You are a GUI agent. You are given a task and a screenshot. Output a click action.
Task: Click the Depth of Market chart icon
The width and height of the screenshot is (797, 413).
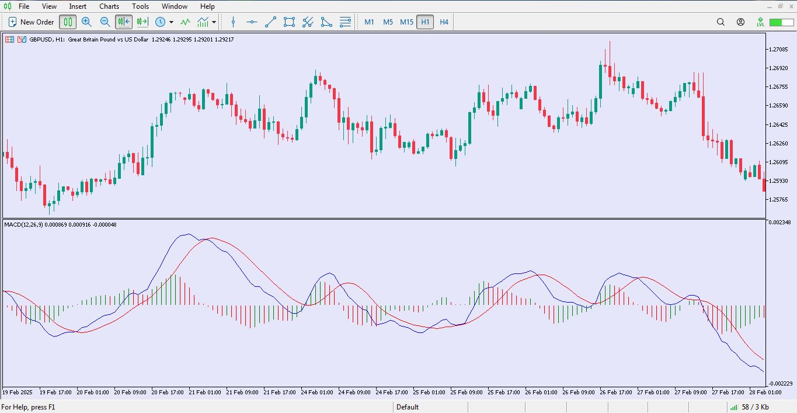(9, 40)
